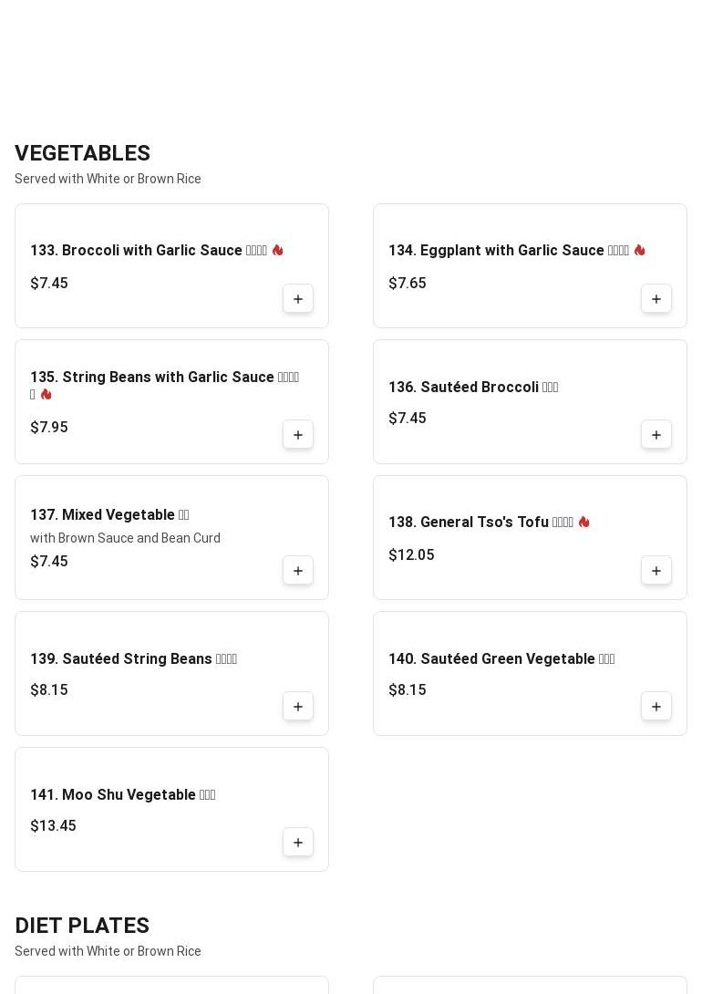Click the spicy flame icon on Eggplant item
The image size is (702, 994).
[x=639, y=250]
